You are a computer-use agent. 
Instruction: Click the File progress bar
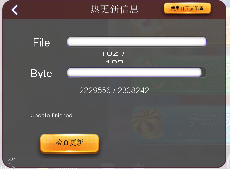click(x=137, y=42)
